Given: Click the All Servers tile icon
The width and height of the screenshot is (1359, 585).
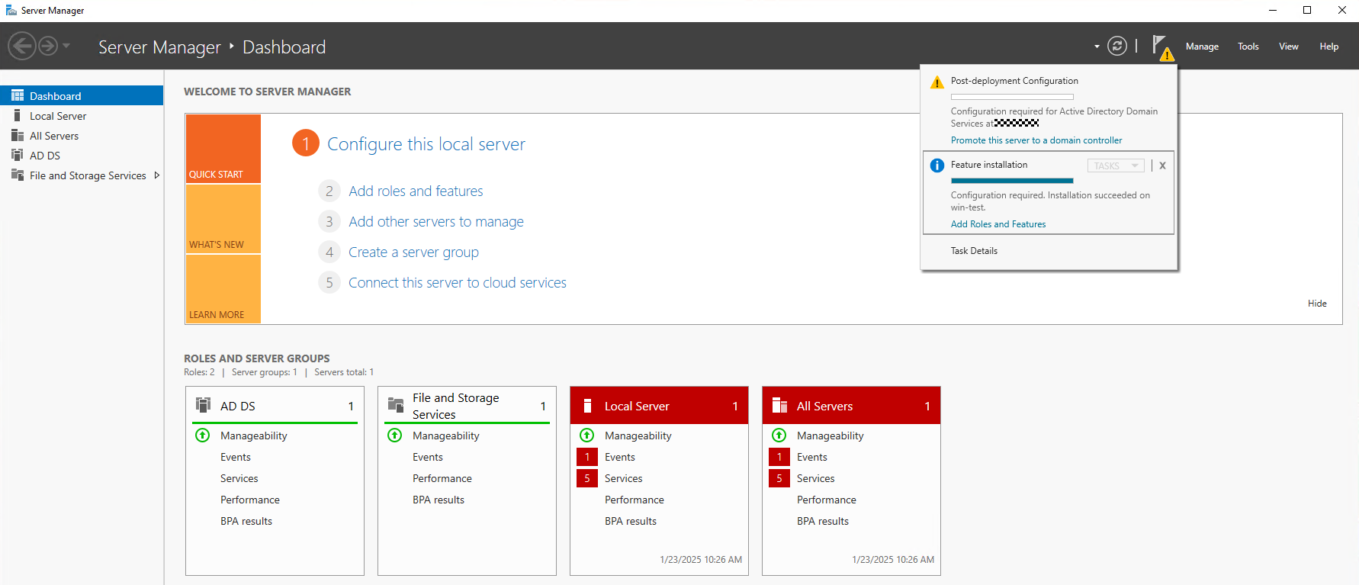Looking at the screenshot, I should [x=779, y=405].
